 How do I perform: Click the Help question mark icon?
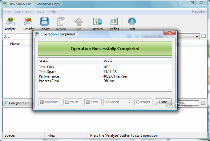pyautogui.click(x=132, y=21)
